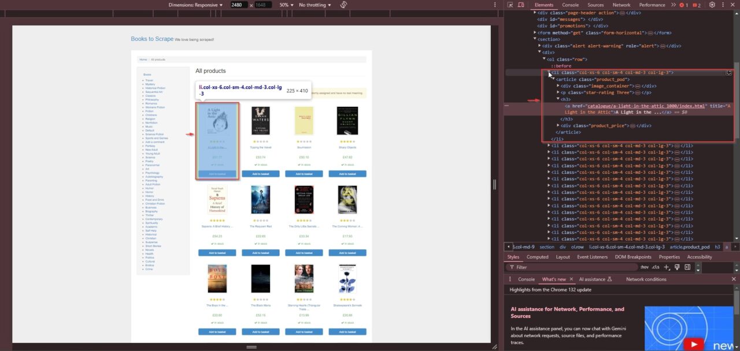Toggle the computed styles sidebar panel
Screen dimensions: 740x351
pyautogui.click(x=688, y=267)
